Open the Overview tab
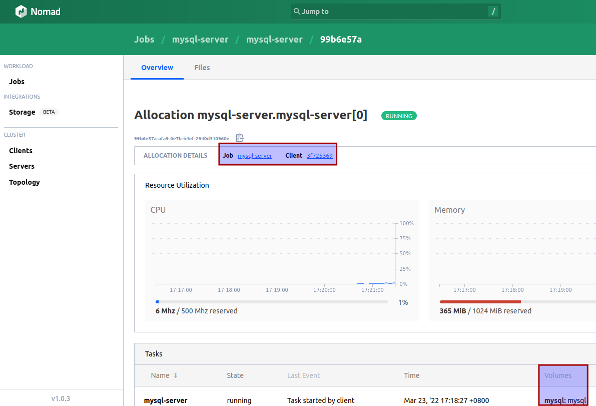 click(157, 68)
